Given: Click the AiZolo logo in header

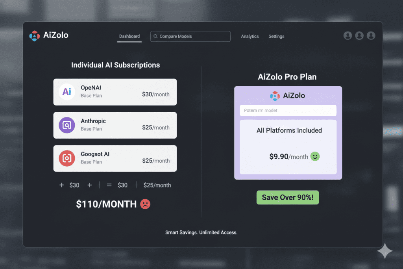Looking at the screenshot, I should click(x=35, y=36).
